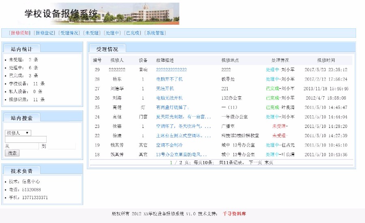Viewport: 365px width, 223px height.
Task: Click reporter 刘德华 cell
Action: coord(117,89)
